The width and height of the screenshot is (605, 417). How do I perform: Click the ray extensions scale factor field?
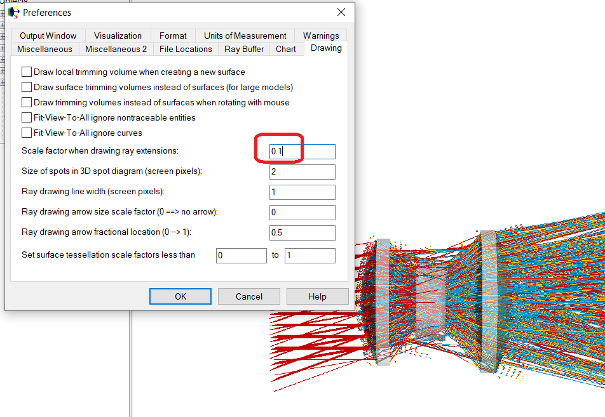(x=302, y=152)
